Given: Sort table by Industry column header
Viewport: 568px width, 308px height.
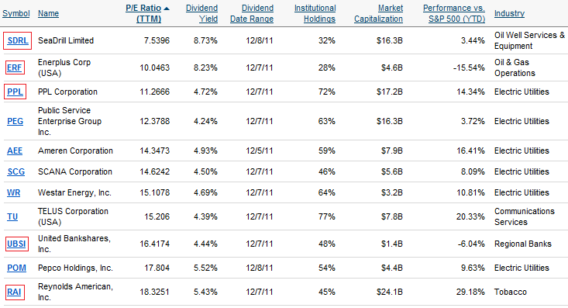Looking at the screenshot, I should (x=509, y=13).
